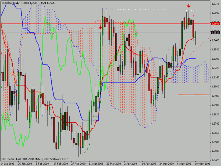Click the 1.2660 price axis label
Image resolution: width=221 pixels, height=166 pixels.
click(215, 133)
